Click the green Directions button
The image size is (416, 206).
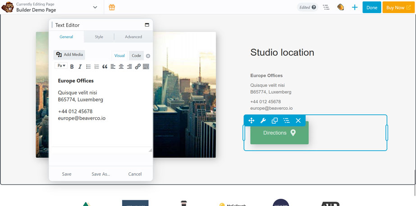(279, 133)
